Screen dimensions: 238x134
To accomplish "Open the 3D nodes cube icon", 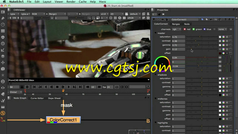I will coord(3,69).
